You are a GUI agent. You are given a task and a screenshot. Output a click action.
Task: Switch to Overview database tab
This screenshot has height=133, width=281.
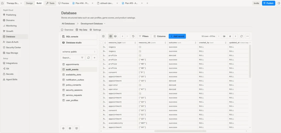[x=67, y=30]
